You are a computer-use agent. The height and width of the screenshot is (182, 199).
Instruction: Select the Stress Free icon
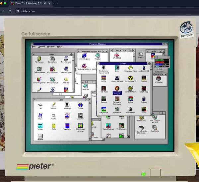point(81,116)
